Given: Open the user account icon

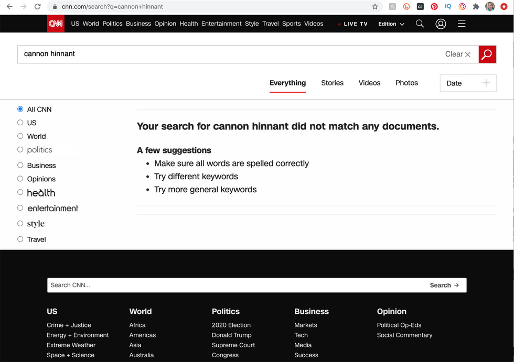Looking at the screenshot, I should [441, 24].
